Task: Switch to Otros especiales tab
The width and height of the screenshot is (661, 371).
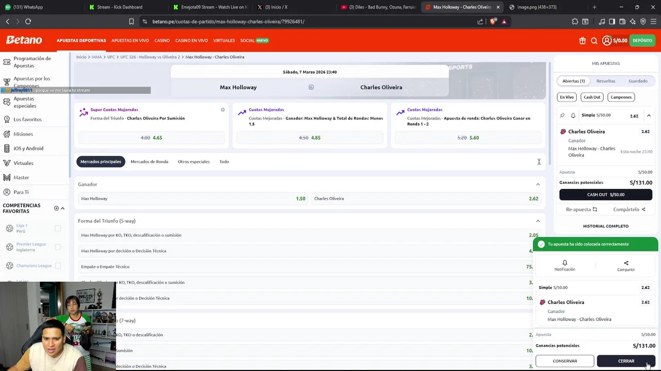Action: pyautogui.click(x=194, y=162)
